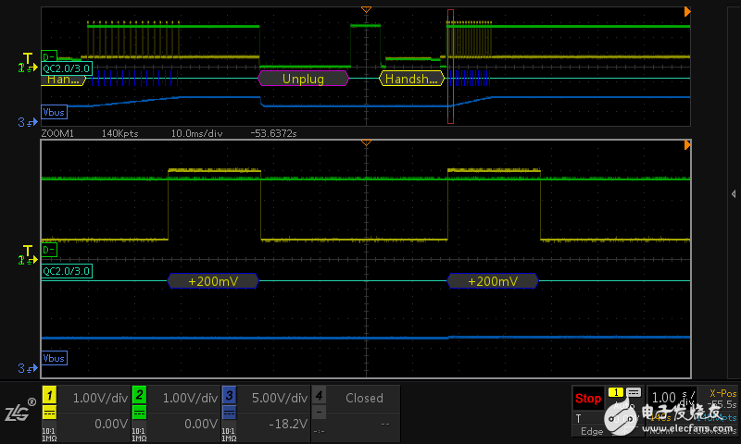Select the QC2.0/3.0 decode label in zoom view
Image resolution: width=741 pixels, height=444 pixels.
pyautogui.click(x=66, y=271)
